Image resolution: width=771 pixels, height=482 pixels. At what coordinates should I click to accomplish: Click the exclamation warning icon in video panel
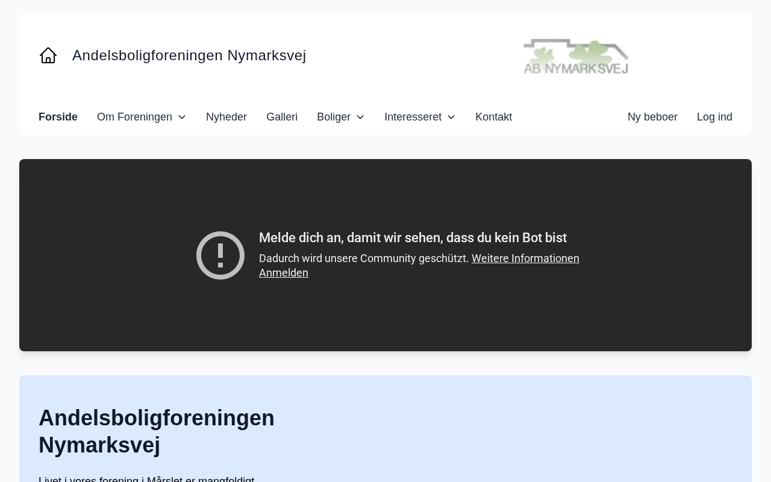tap(220, 255)
